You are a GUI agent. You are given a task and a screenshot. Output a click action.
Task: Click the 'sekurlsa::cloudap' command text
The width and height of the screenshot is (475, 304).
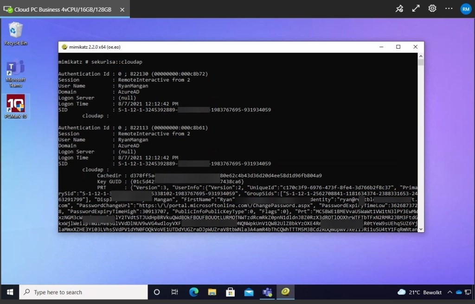116,62
